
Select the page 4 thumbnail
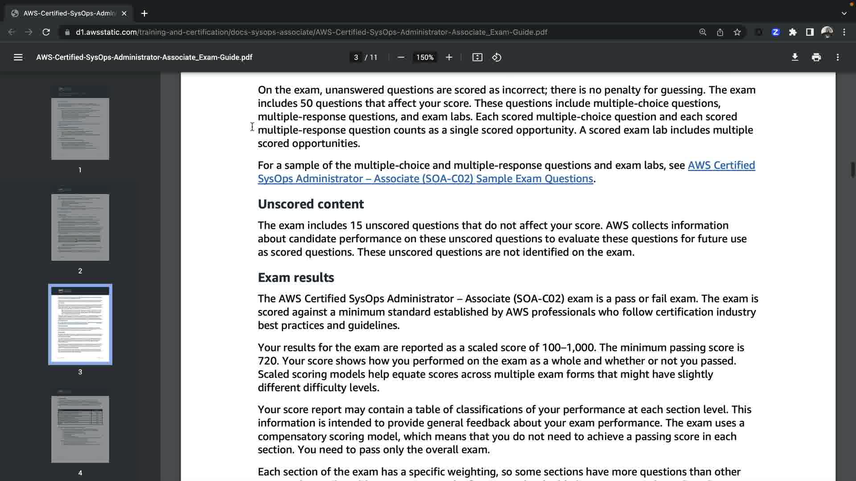pos(80,429)
